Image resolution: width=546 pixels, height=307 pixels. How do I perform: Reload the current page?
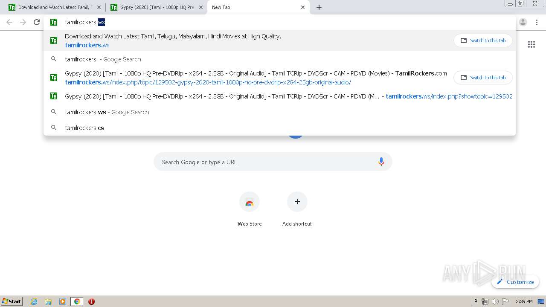37,22
